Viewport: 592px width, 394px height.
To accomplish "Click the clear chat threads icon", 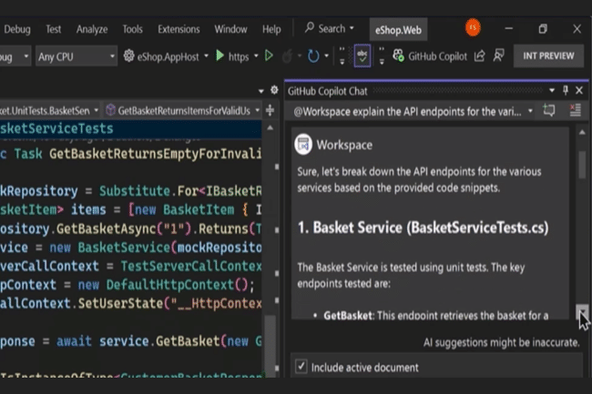I will click(576, 110).
